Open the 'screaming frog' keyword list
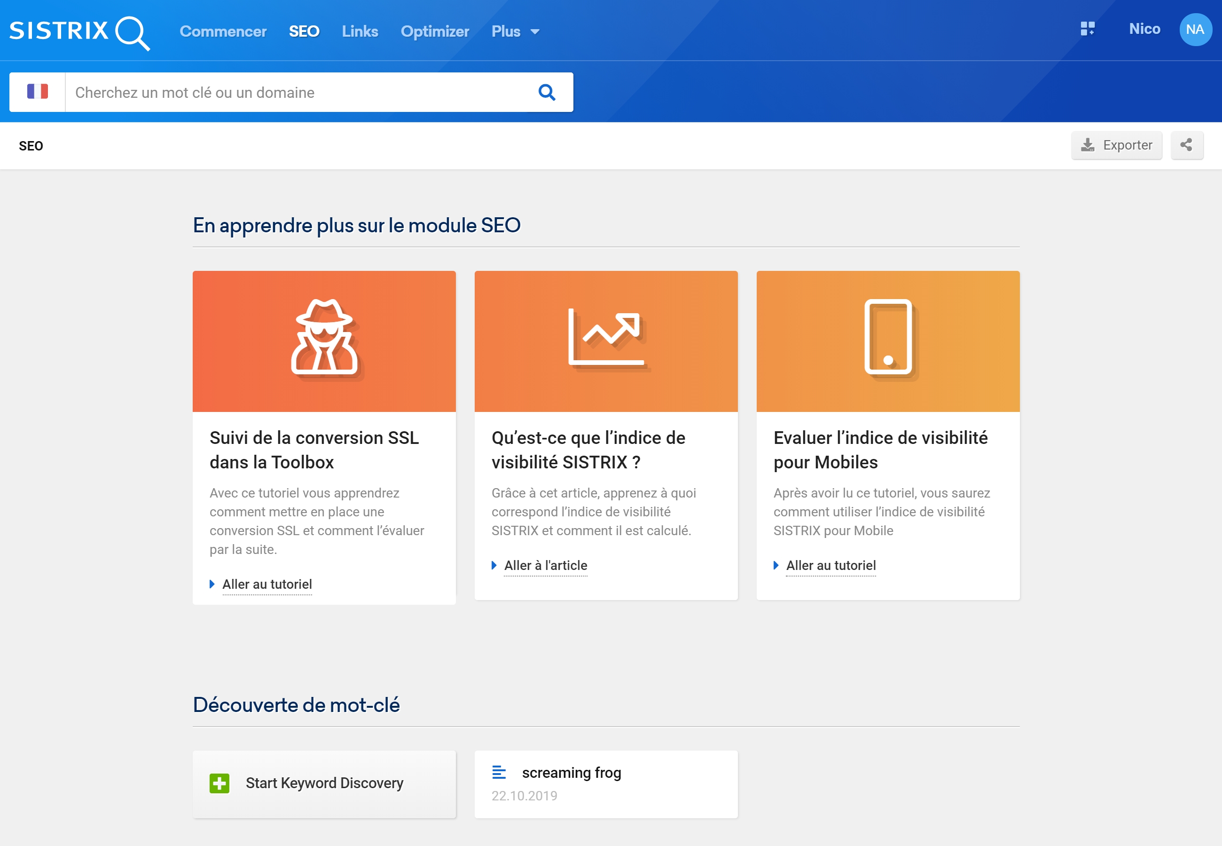The image size is (1222, 846). click(606, 783)
